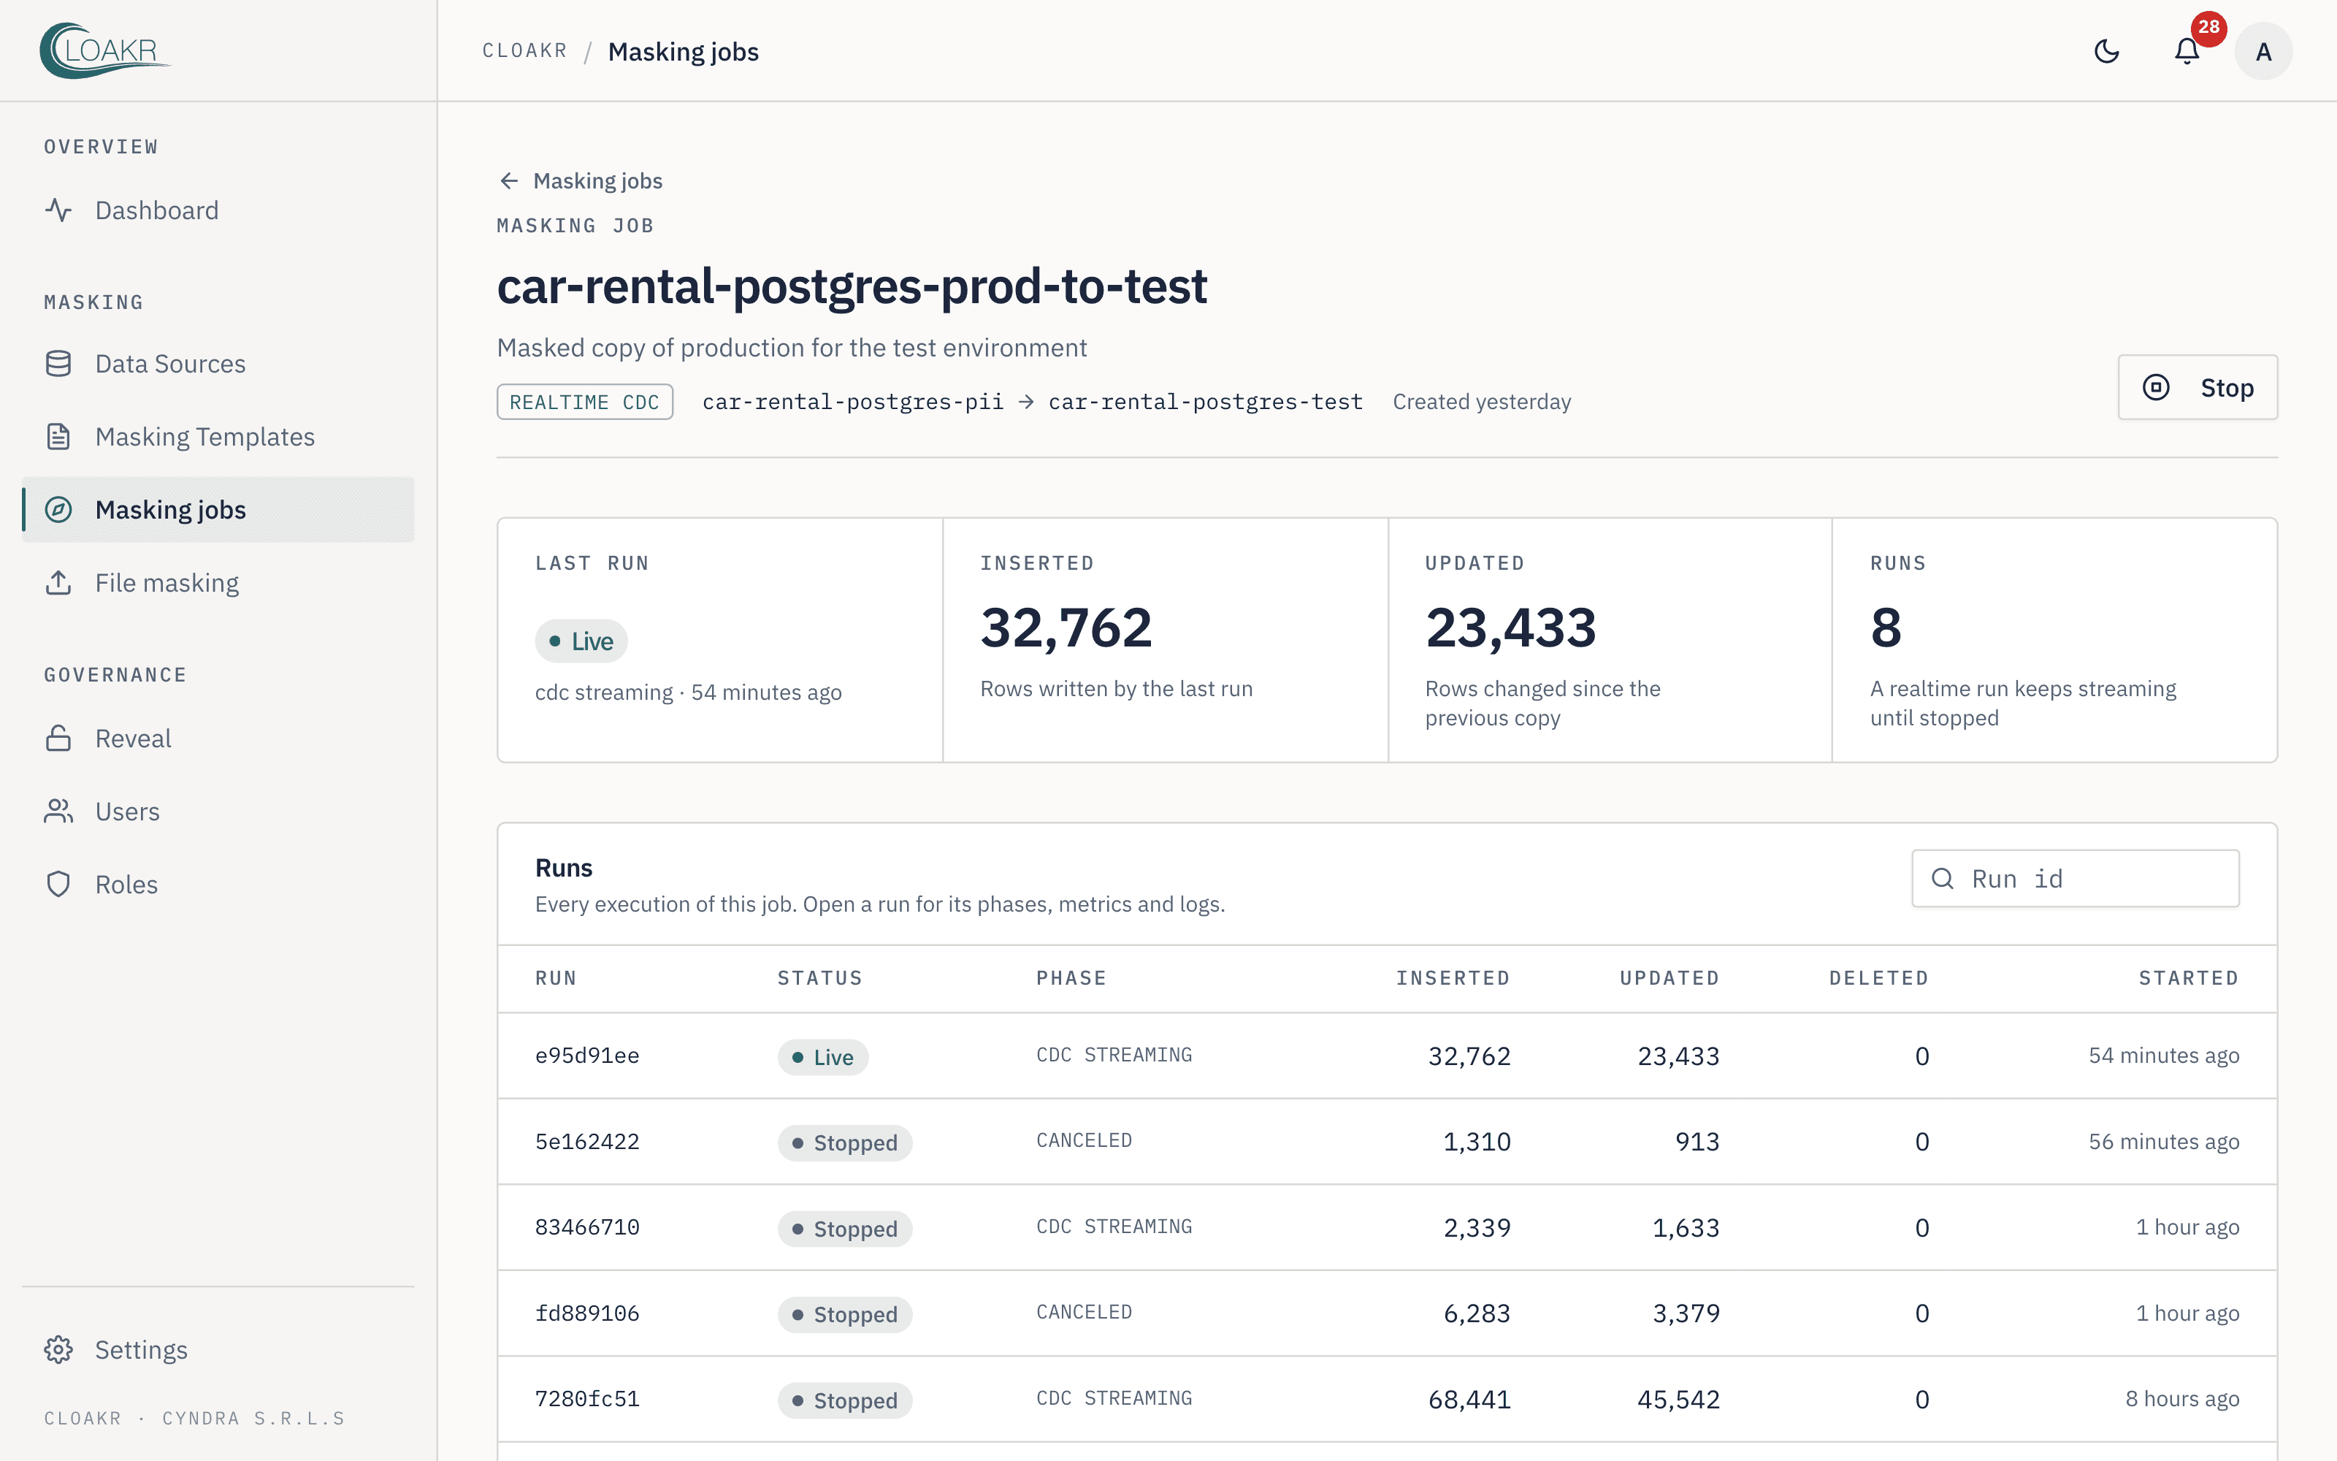Open Dashboard in sidebar
This screenshot has width=2337, height=1461.
218,210
